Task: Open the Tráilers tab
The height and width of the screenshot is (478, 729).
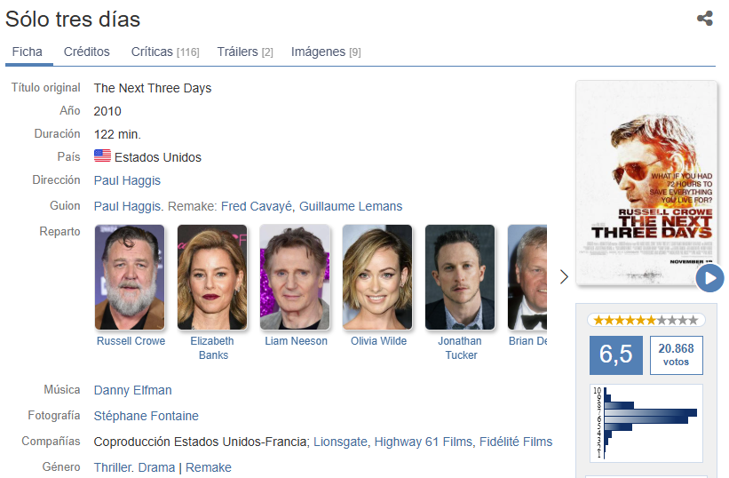Action: coord(244,52)
